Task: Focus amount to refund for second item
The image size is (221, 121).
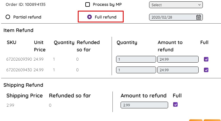Action: pos(178,70)
